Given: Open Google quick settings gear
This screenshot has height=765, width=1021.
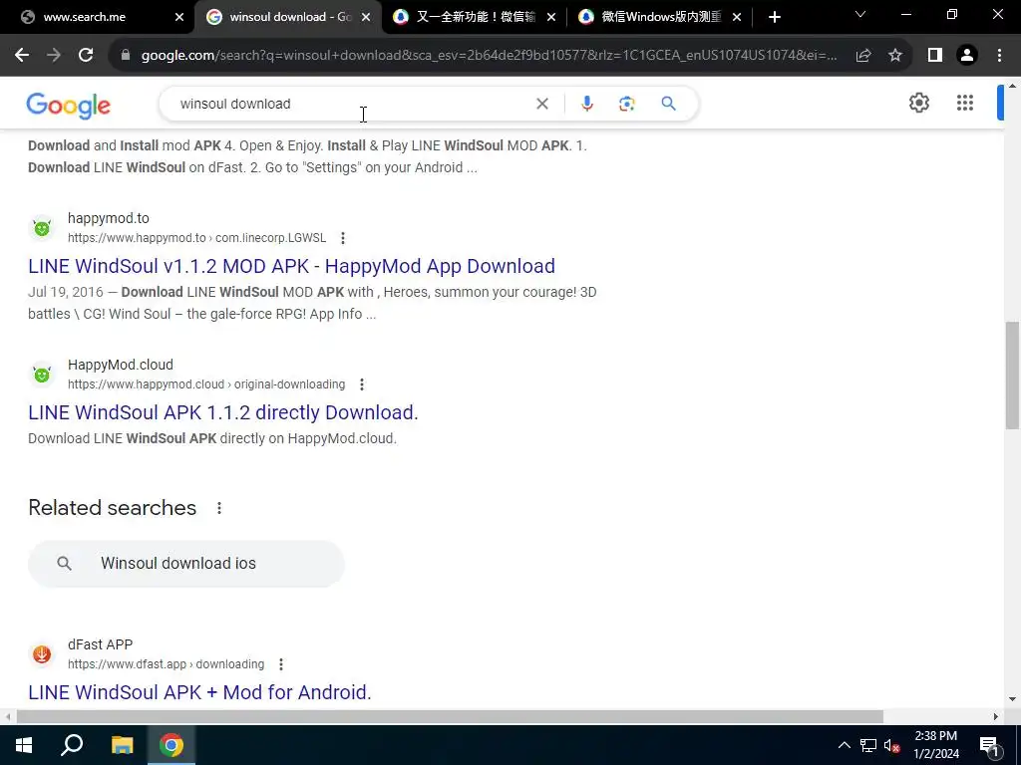Looking at the screenshot, I should tap(918, 103).
